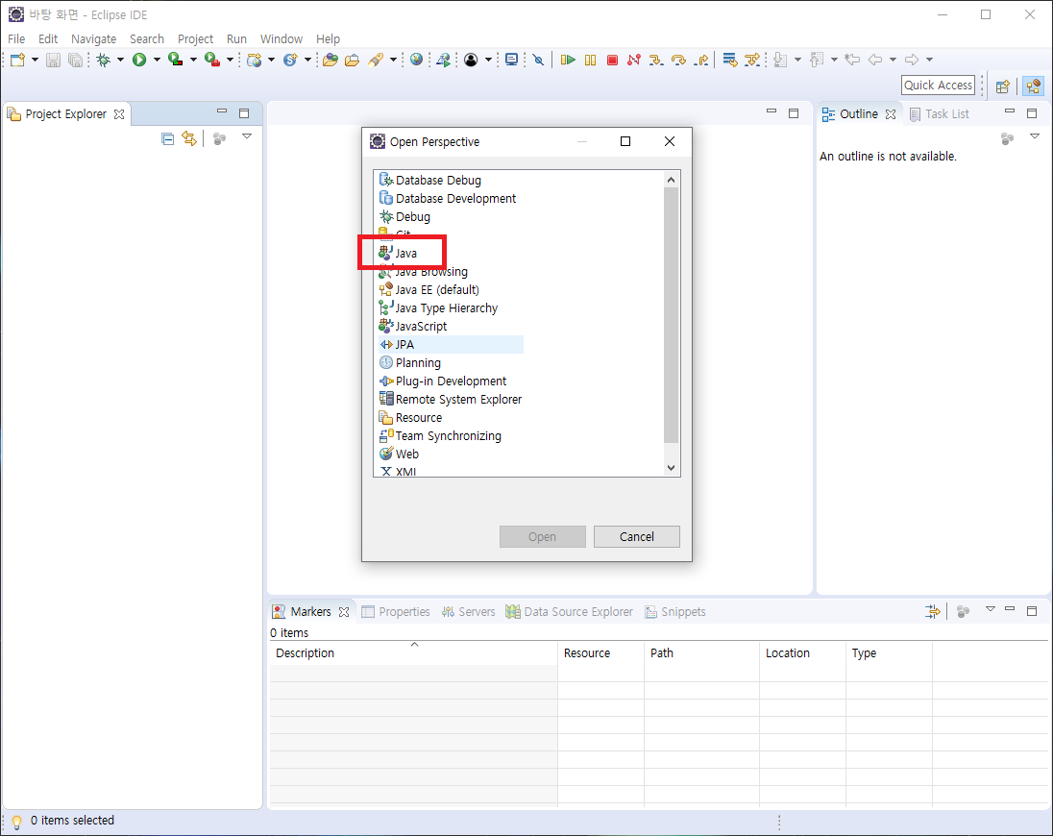This screenshot has width=1053, height=836.
Task: Click the green Run button icon
Action: coord(139,60)
